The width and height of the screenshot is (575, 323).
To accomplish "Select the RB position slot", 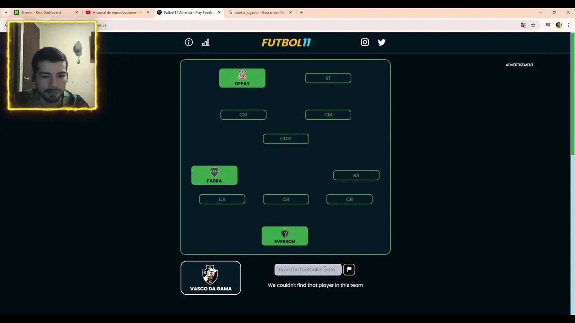I will tap(356, 175).
